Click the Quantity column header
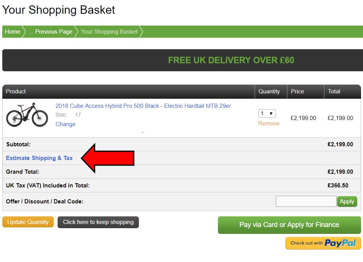The image size is (363, 262). (269, 91)
